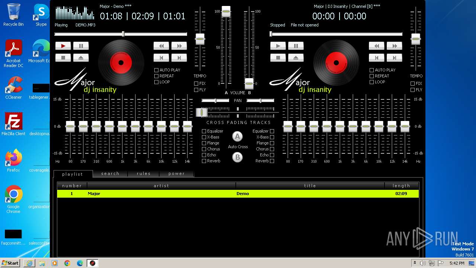Image resolution: width=476 pixels, height=268 pixels.
Task: Rewind deck B track
Action: click(x=377, y=46)
